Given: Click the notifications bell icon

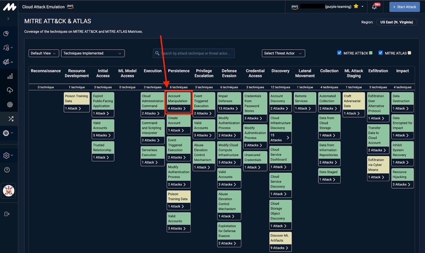Looking at the screenshot, I should click(374, 7).
